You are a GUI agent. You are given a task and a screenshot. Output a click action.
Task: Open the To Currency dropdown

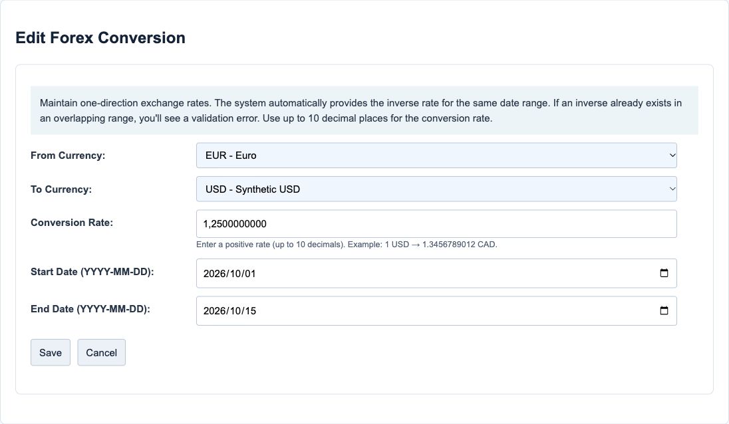(x=436, y=189)
